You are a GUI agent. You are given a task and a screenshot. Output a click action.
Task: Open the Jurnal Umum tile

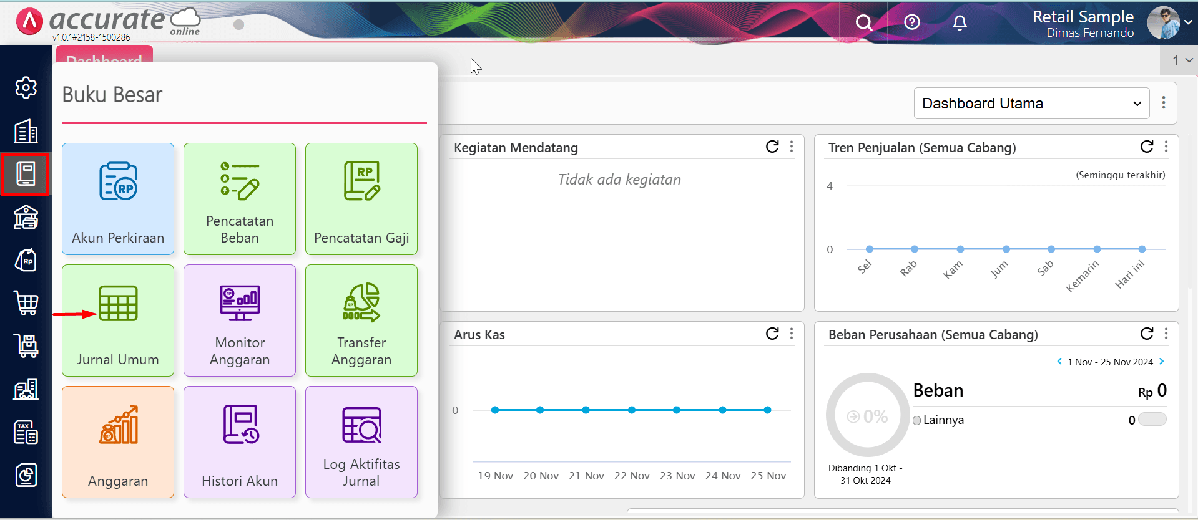pyautogui.click(x=118, y=320)
